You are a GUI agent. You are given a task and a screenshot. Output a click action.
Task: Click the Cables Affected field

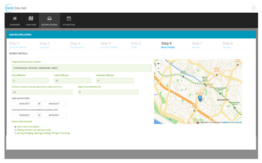(x=72, y=81)
